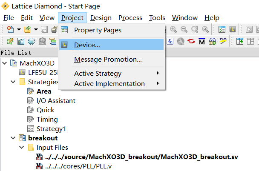Screen dimensions: 259x171
Task: Select the MachXO3D project item
Action: pyautogui.click(x=37, y=63)
